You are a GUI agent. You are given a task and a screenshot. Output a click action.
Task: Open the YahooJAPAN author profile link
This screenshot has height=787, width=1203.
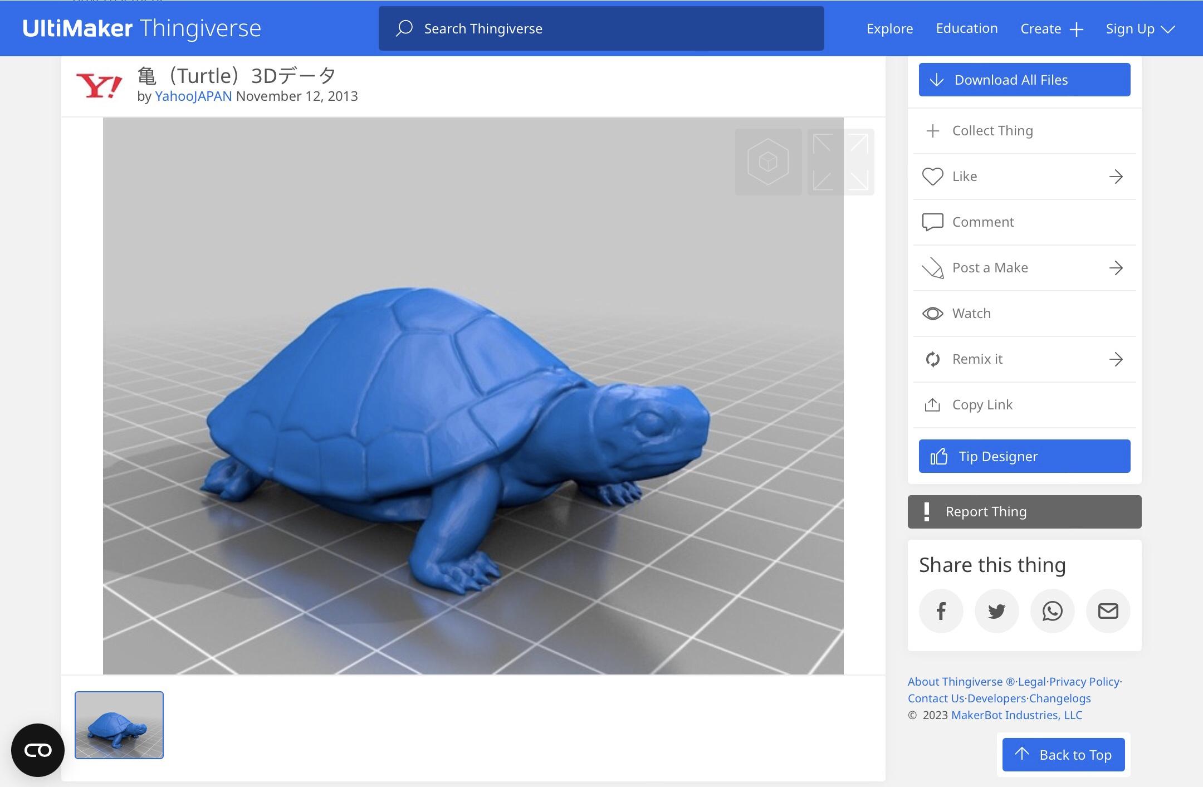point(193,96)
